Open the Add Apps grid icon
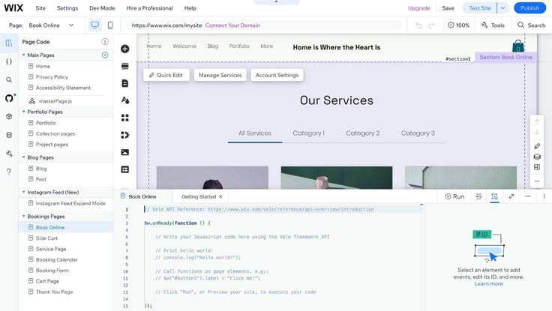The height and width of the screenshot is (311, 552). [125, 118]
